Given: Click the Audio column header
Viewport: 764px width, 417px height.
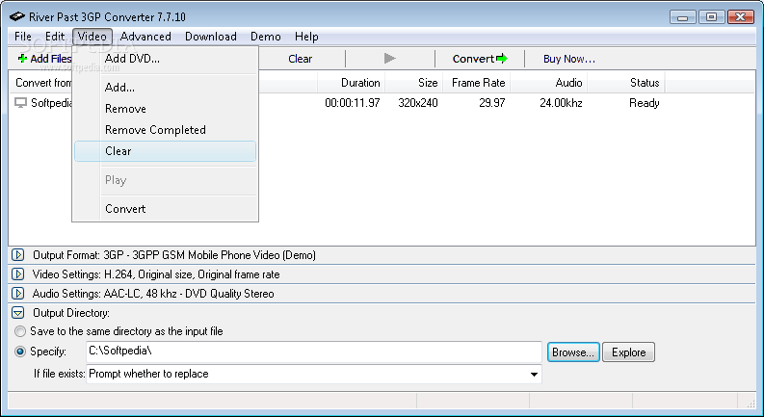Looking at the screenshot, I should 549,83.
